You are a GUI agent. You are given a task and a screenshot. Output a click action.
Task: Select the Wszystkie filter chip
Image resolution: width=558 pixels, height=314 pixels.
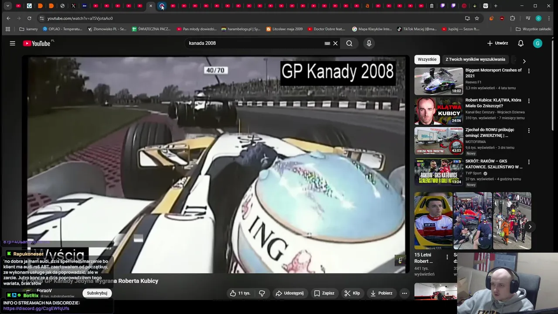coord(427,59)
